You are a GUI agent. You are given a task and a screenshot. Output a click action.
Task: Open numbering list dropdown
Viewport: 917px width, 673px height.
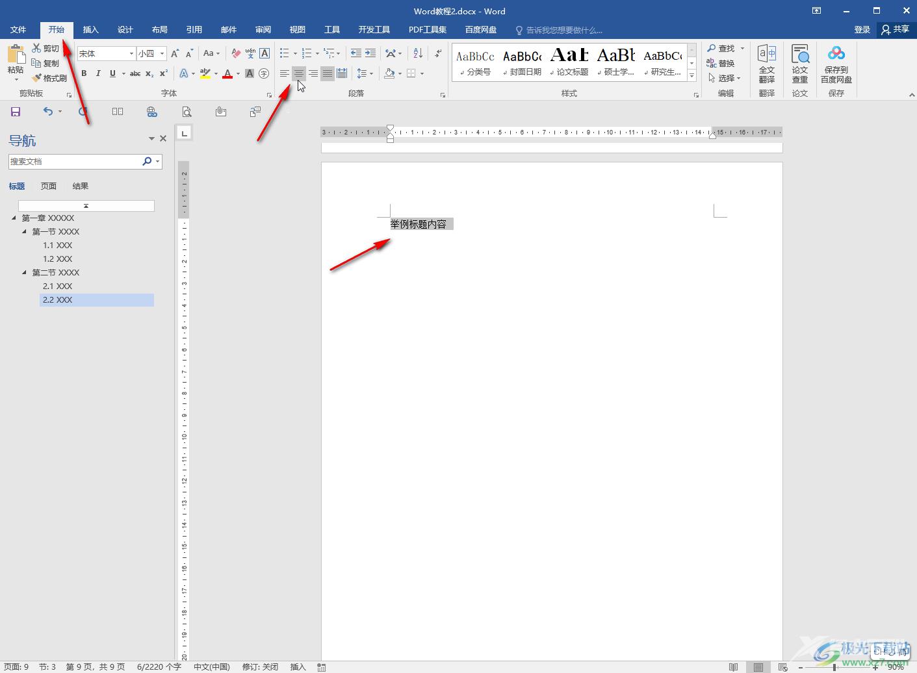[317, 53]
